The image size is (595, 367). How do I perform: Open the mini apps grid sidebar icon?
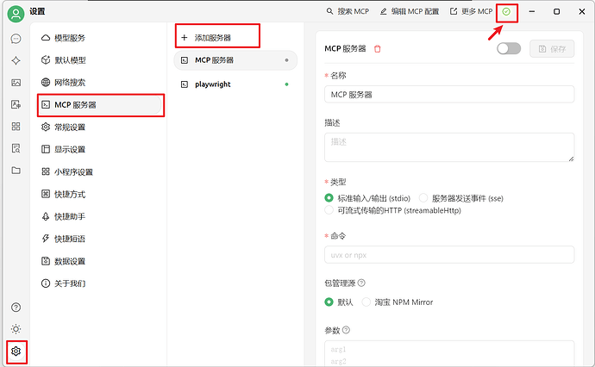[x=16, y=127]
